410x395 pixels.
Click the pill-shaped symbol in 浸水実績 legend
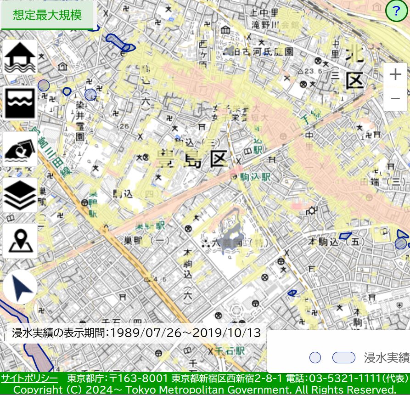tap(344, 358)
